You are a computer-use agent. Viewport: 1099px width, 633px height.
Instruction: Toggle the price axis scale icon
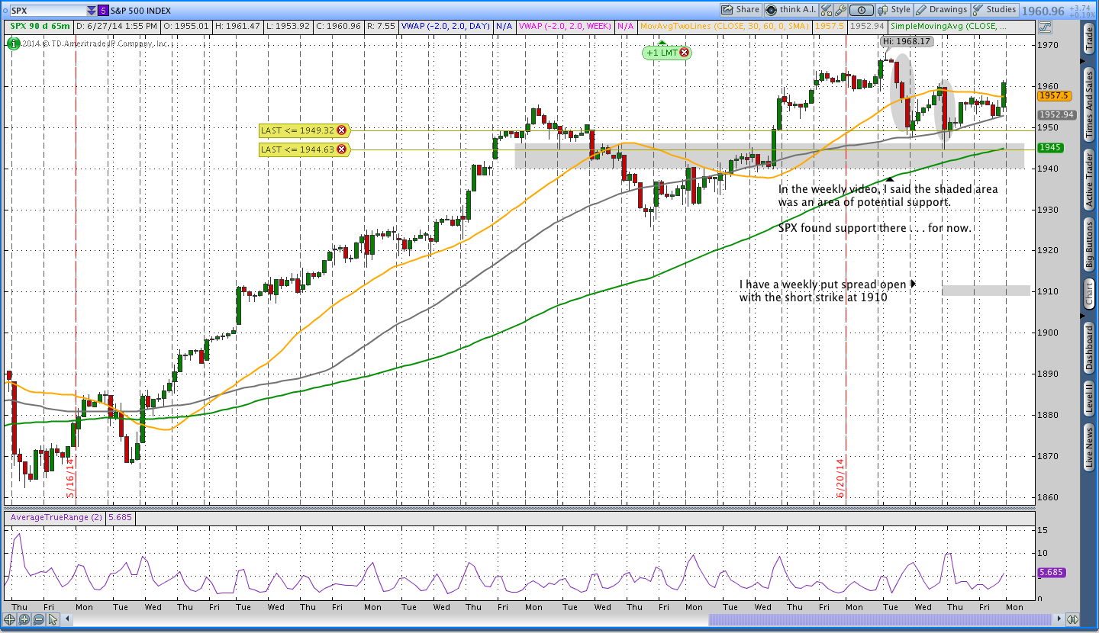[1046, 26]
